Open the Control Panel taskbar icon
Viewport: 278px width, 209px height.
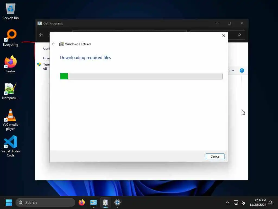(x=93, y=202)
